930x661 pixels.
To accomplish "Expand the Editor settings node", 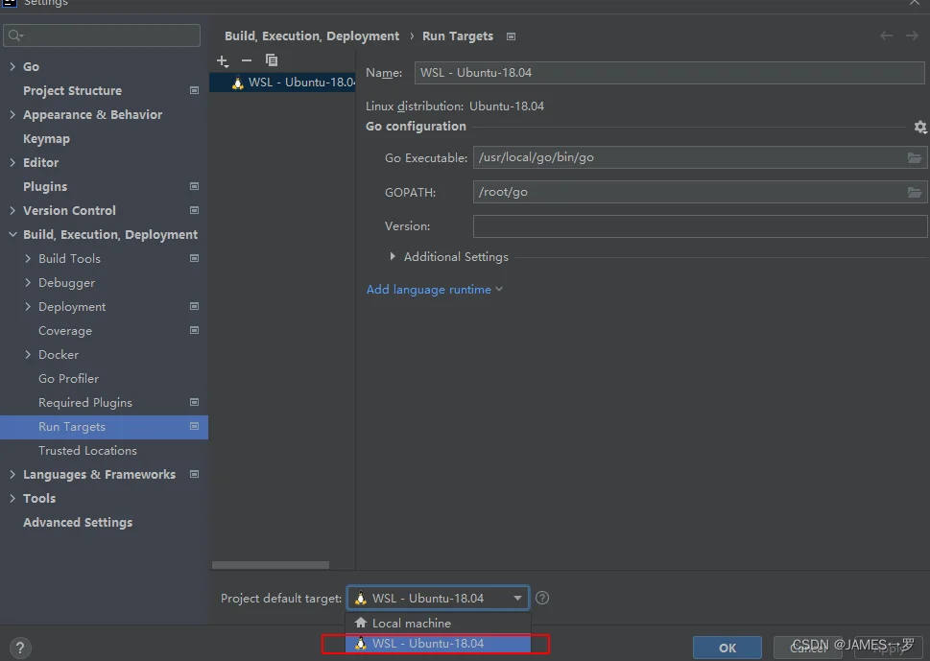I will 12,162.
